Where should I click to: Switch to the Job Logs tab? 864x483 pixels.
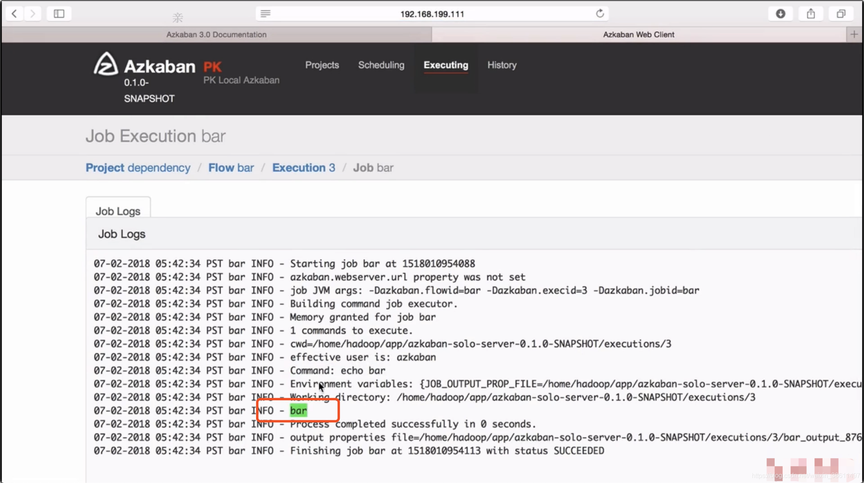click(118, 210)
